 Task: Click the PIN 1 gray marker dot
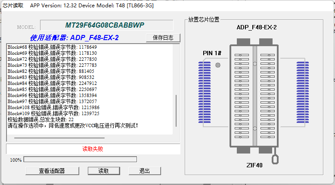pyautogui.click(x=217, y=65)
